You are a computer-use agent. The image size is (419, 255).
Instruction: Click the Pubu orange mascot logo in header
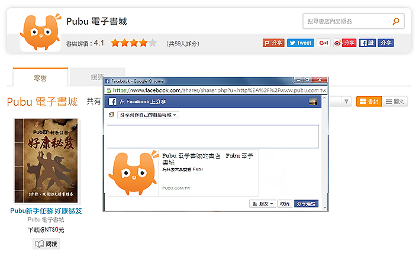40,32
